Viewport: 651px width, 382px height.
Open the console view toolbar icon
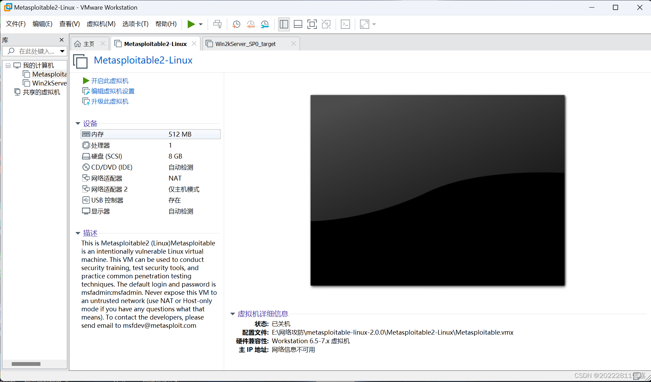pyautogui.click(x=345, y=24)
